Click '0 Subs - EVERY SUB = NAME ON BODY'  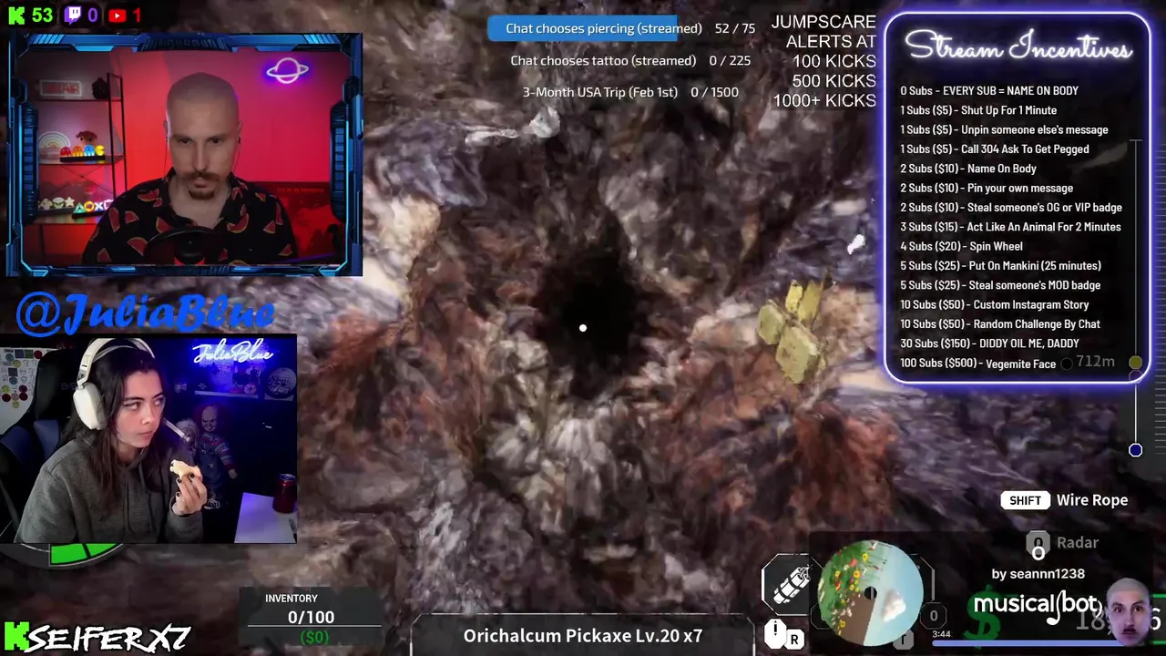(989, 91)
